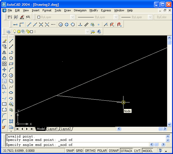Select the Line tool in the Draw toolbar

[x=11, y=41]
